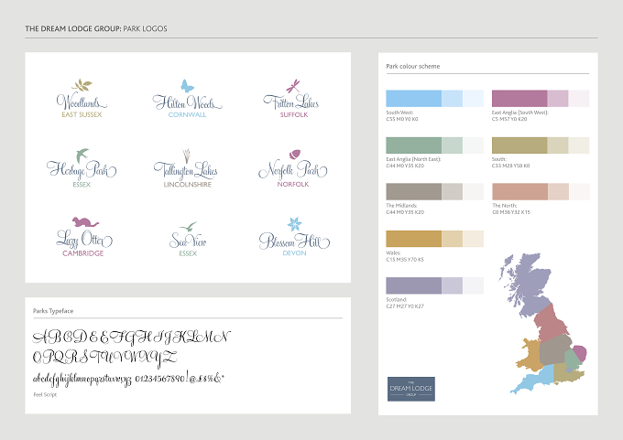This screenshot has height=440, width=623.
Task: Click the reeds icon above Tallington Lakes
Action: tap(186, 156)
